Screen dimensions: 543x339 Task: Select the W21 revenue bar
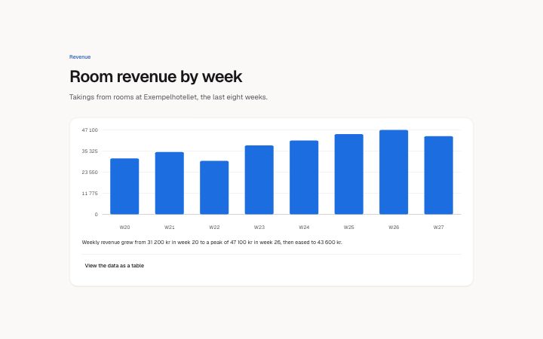[x=170, y=183]
